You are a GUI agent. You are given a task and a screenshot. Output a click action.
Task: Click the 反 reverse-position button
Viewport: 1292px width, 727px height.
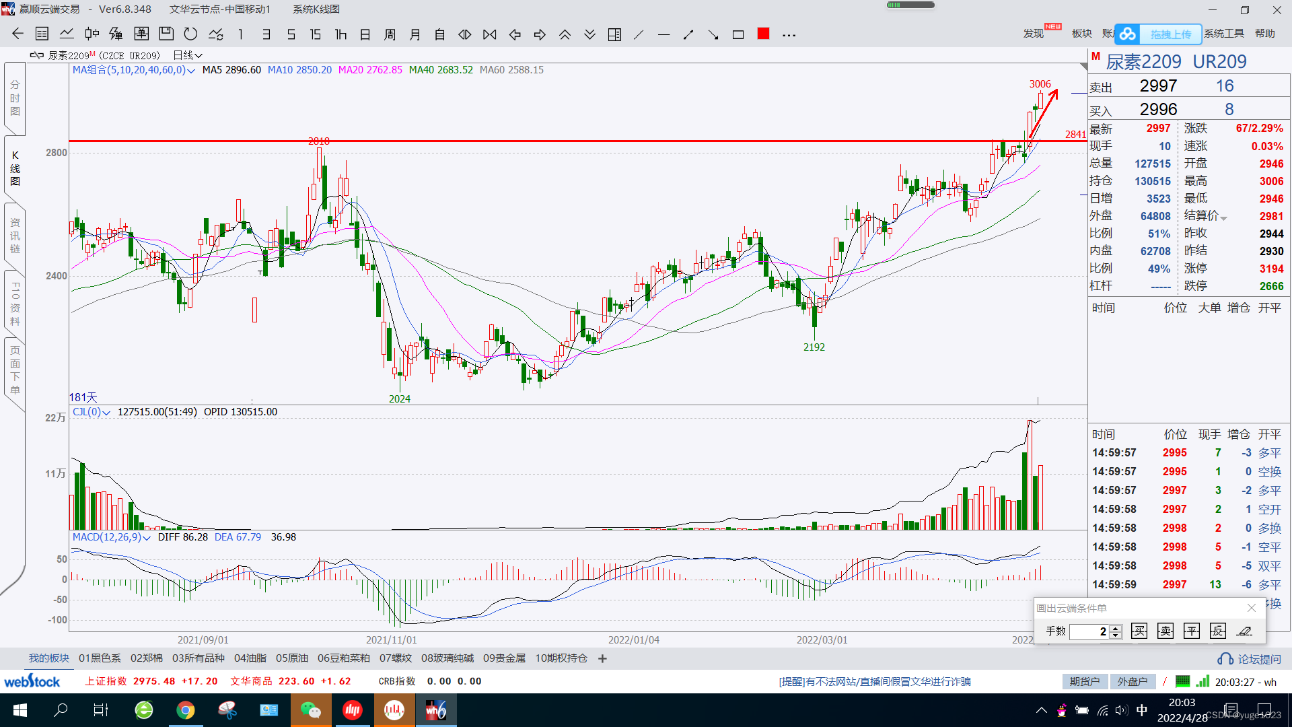click(x=1218, y=631)
